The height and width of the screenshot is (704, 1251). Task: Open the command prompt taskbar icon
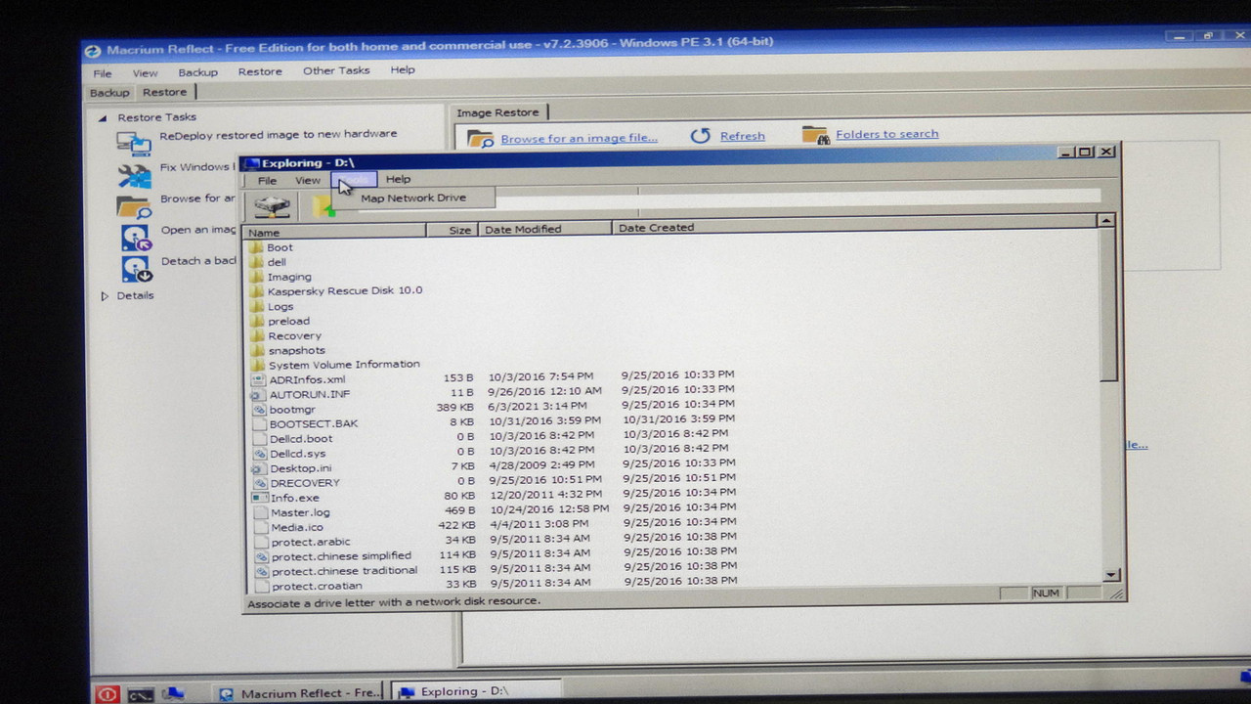click(x=141, y=694)
